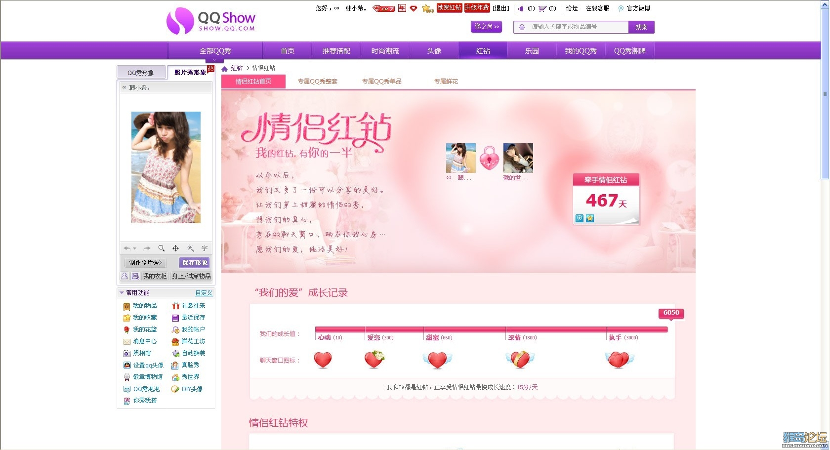Open 我的物品 wardrobe icon
The image size is (830, 450).
126,306
